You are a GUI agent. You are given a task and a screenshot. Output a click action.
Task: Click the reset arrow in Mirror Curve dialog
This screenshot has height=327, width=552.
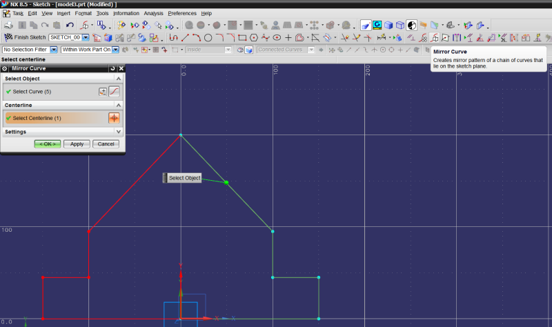(112, 68)
